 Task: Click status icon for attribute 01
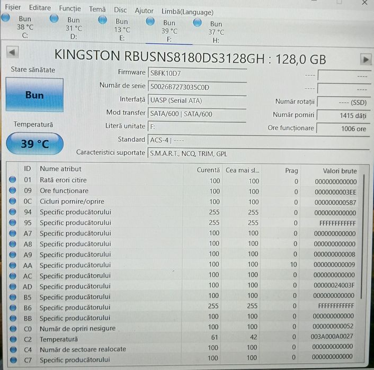coord(13,179)
